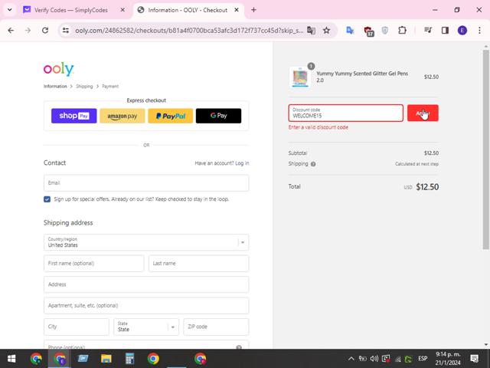Close the Verify Codes tab

tap(122, 10)
